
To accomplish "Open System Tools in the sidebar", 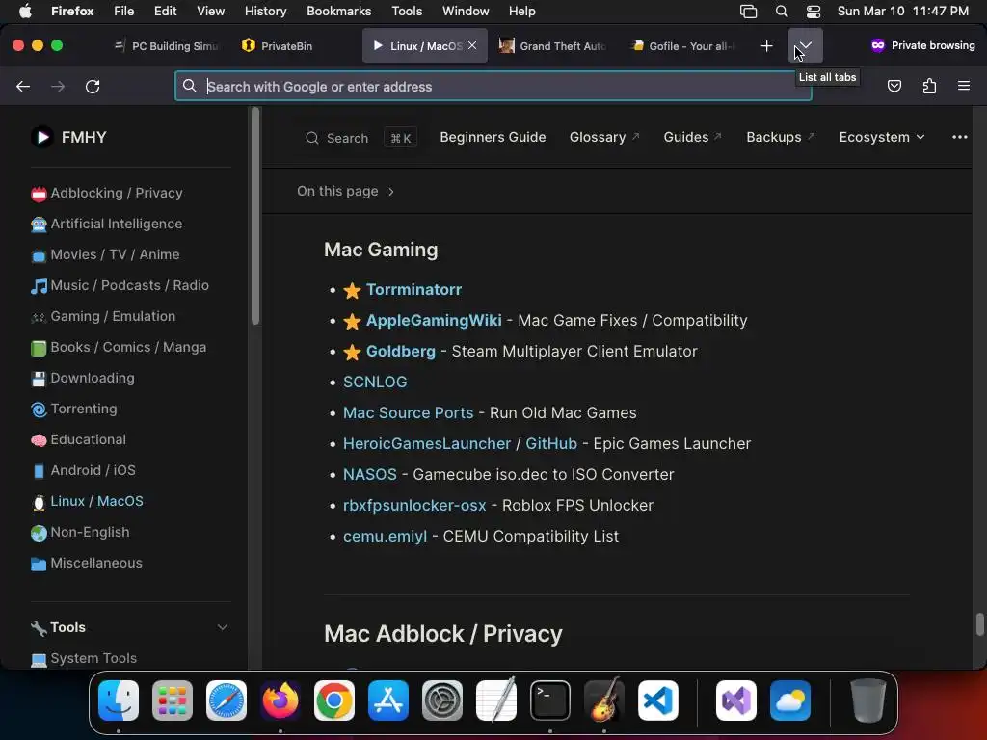I will [x=93, y=658].
